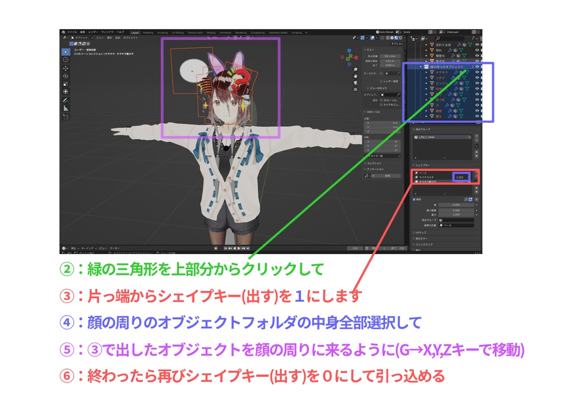Uncheck the 相対 checkbox in shape keys panel
Viewport: 574px width, 406px height.
414,199
